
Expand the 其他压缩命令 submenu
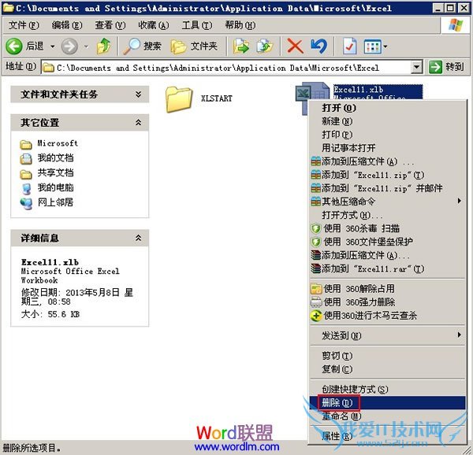[387, 202]
